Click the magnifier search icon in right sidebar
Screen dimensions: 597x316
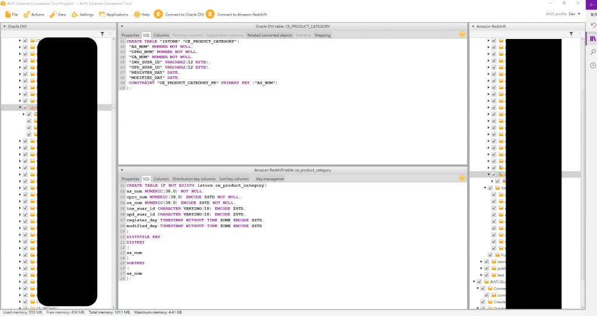[593, 52]
